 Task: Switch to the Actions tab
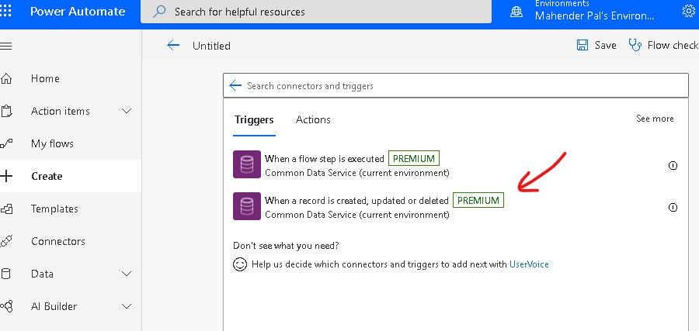pos(313,119)
